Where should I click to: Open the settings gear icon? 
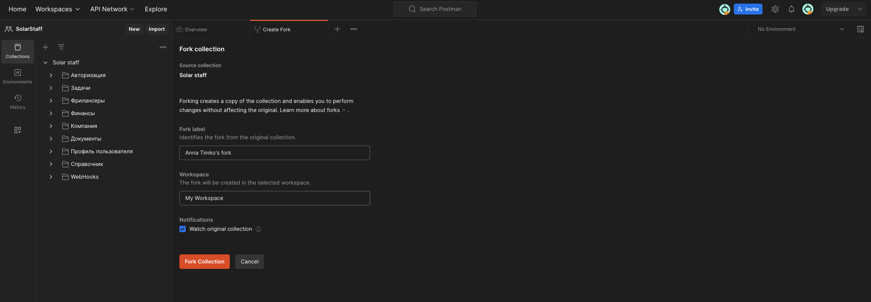point(775,9)
